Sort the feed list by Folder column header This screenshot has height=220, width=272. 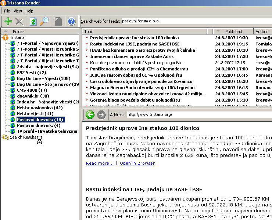(18, 32)
